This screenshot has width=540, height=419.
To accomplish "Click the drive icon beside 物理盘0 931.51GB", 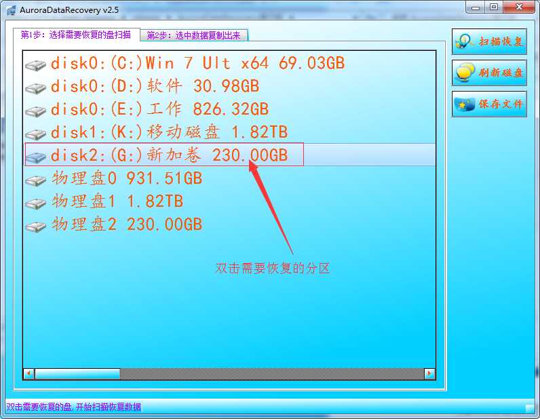I will [35, 180].
